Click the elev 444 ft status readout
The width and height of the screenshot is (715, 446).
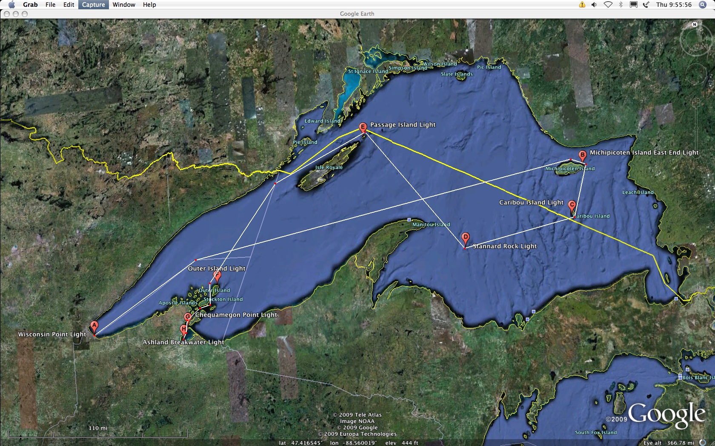click(x=402, y=443)
